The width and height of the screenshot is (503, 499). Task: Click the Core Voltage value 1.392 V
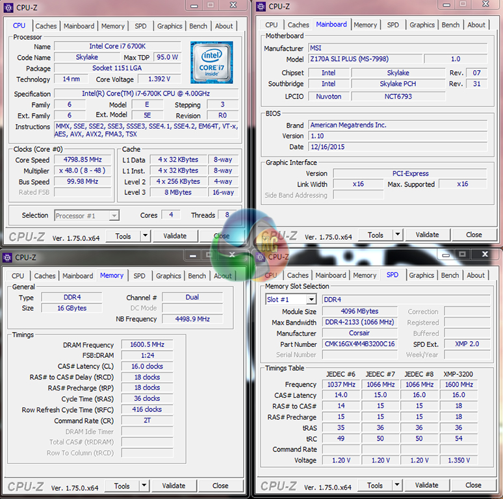(159, 79)
